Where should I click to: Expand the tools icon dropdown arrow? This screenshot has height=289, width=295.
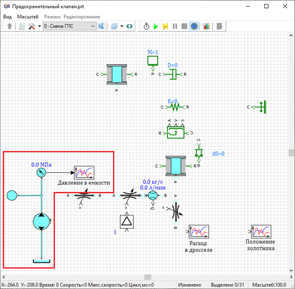coord(39,26)
